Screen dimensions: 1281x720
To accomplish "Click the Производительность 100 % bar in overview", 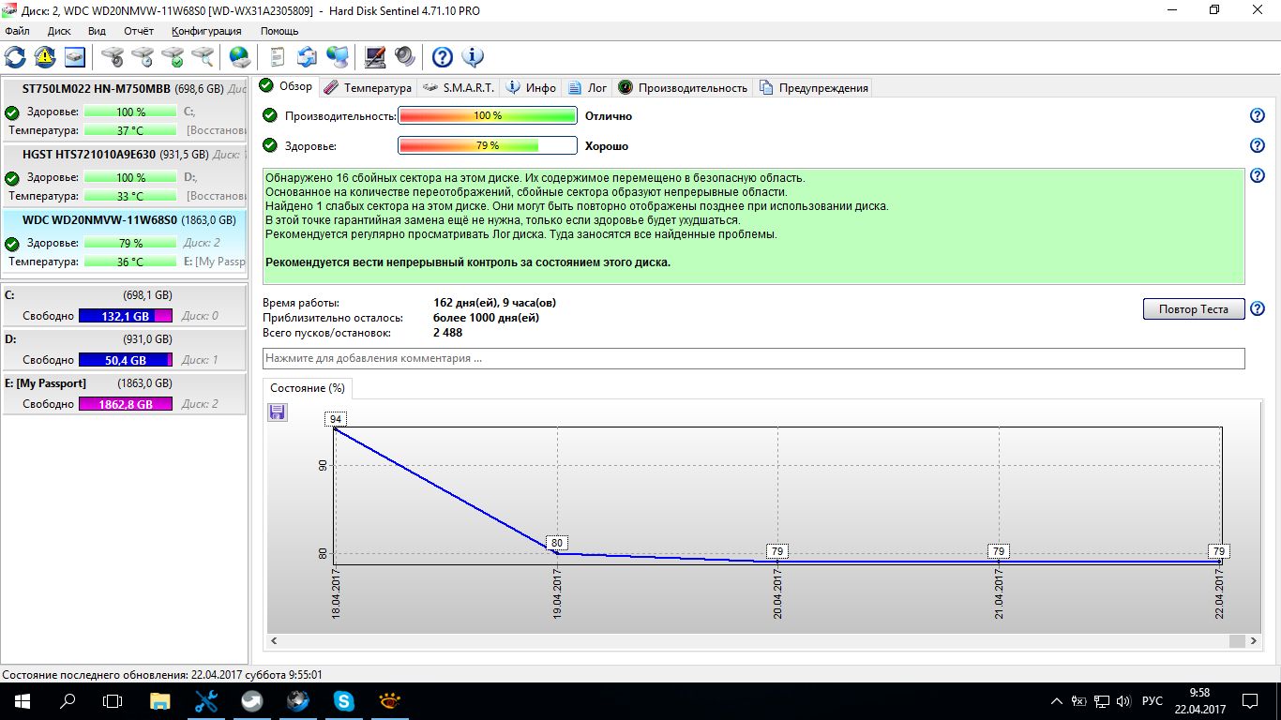I will [487, 116].
